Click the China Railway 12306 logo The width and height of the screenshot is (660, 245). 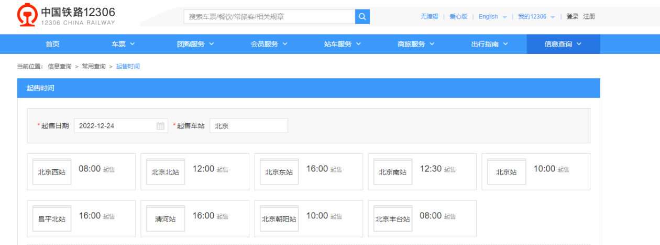(x=66, y=16)
